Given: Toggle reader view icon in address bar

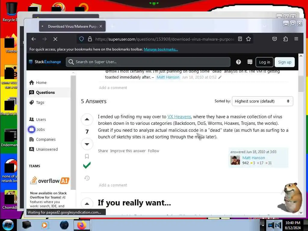Looking at the screenshot, I should click(x=240, y=39).
